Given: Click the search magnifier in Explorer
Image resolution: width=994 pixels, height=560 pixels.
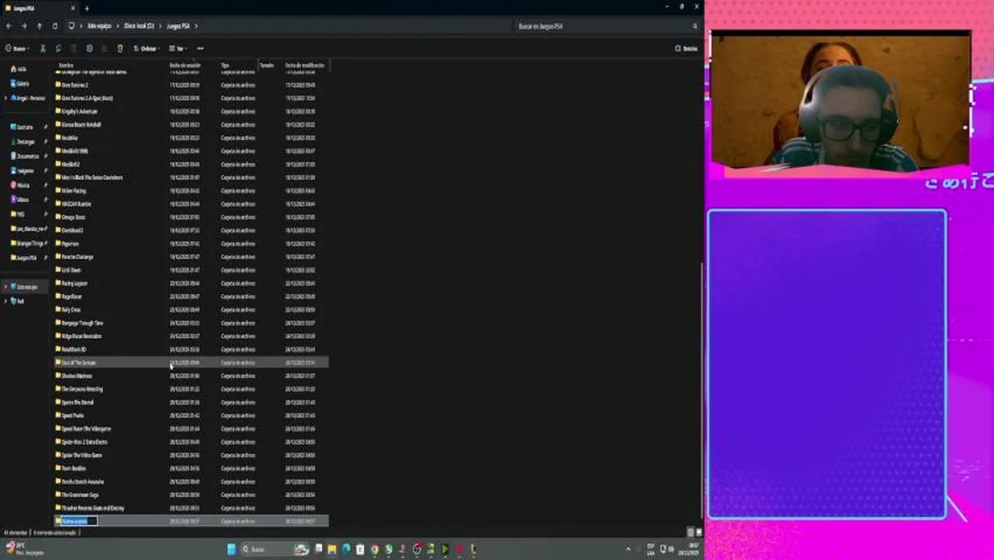Looking at the screenshot, I should (695, 26).
